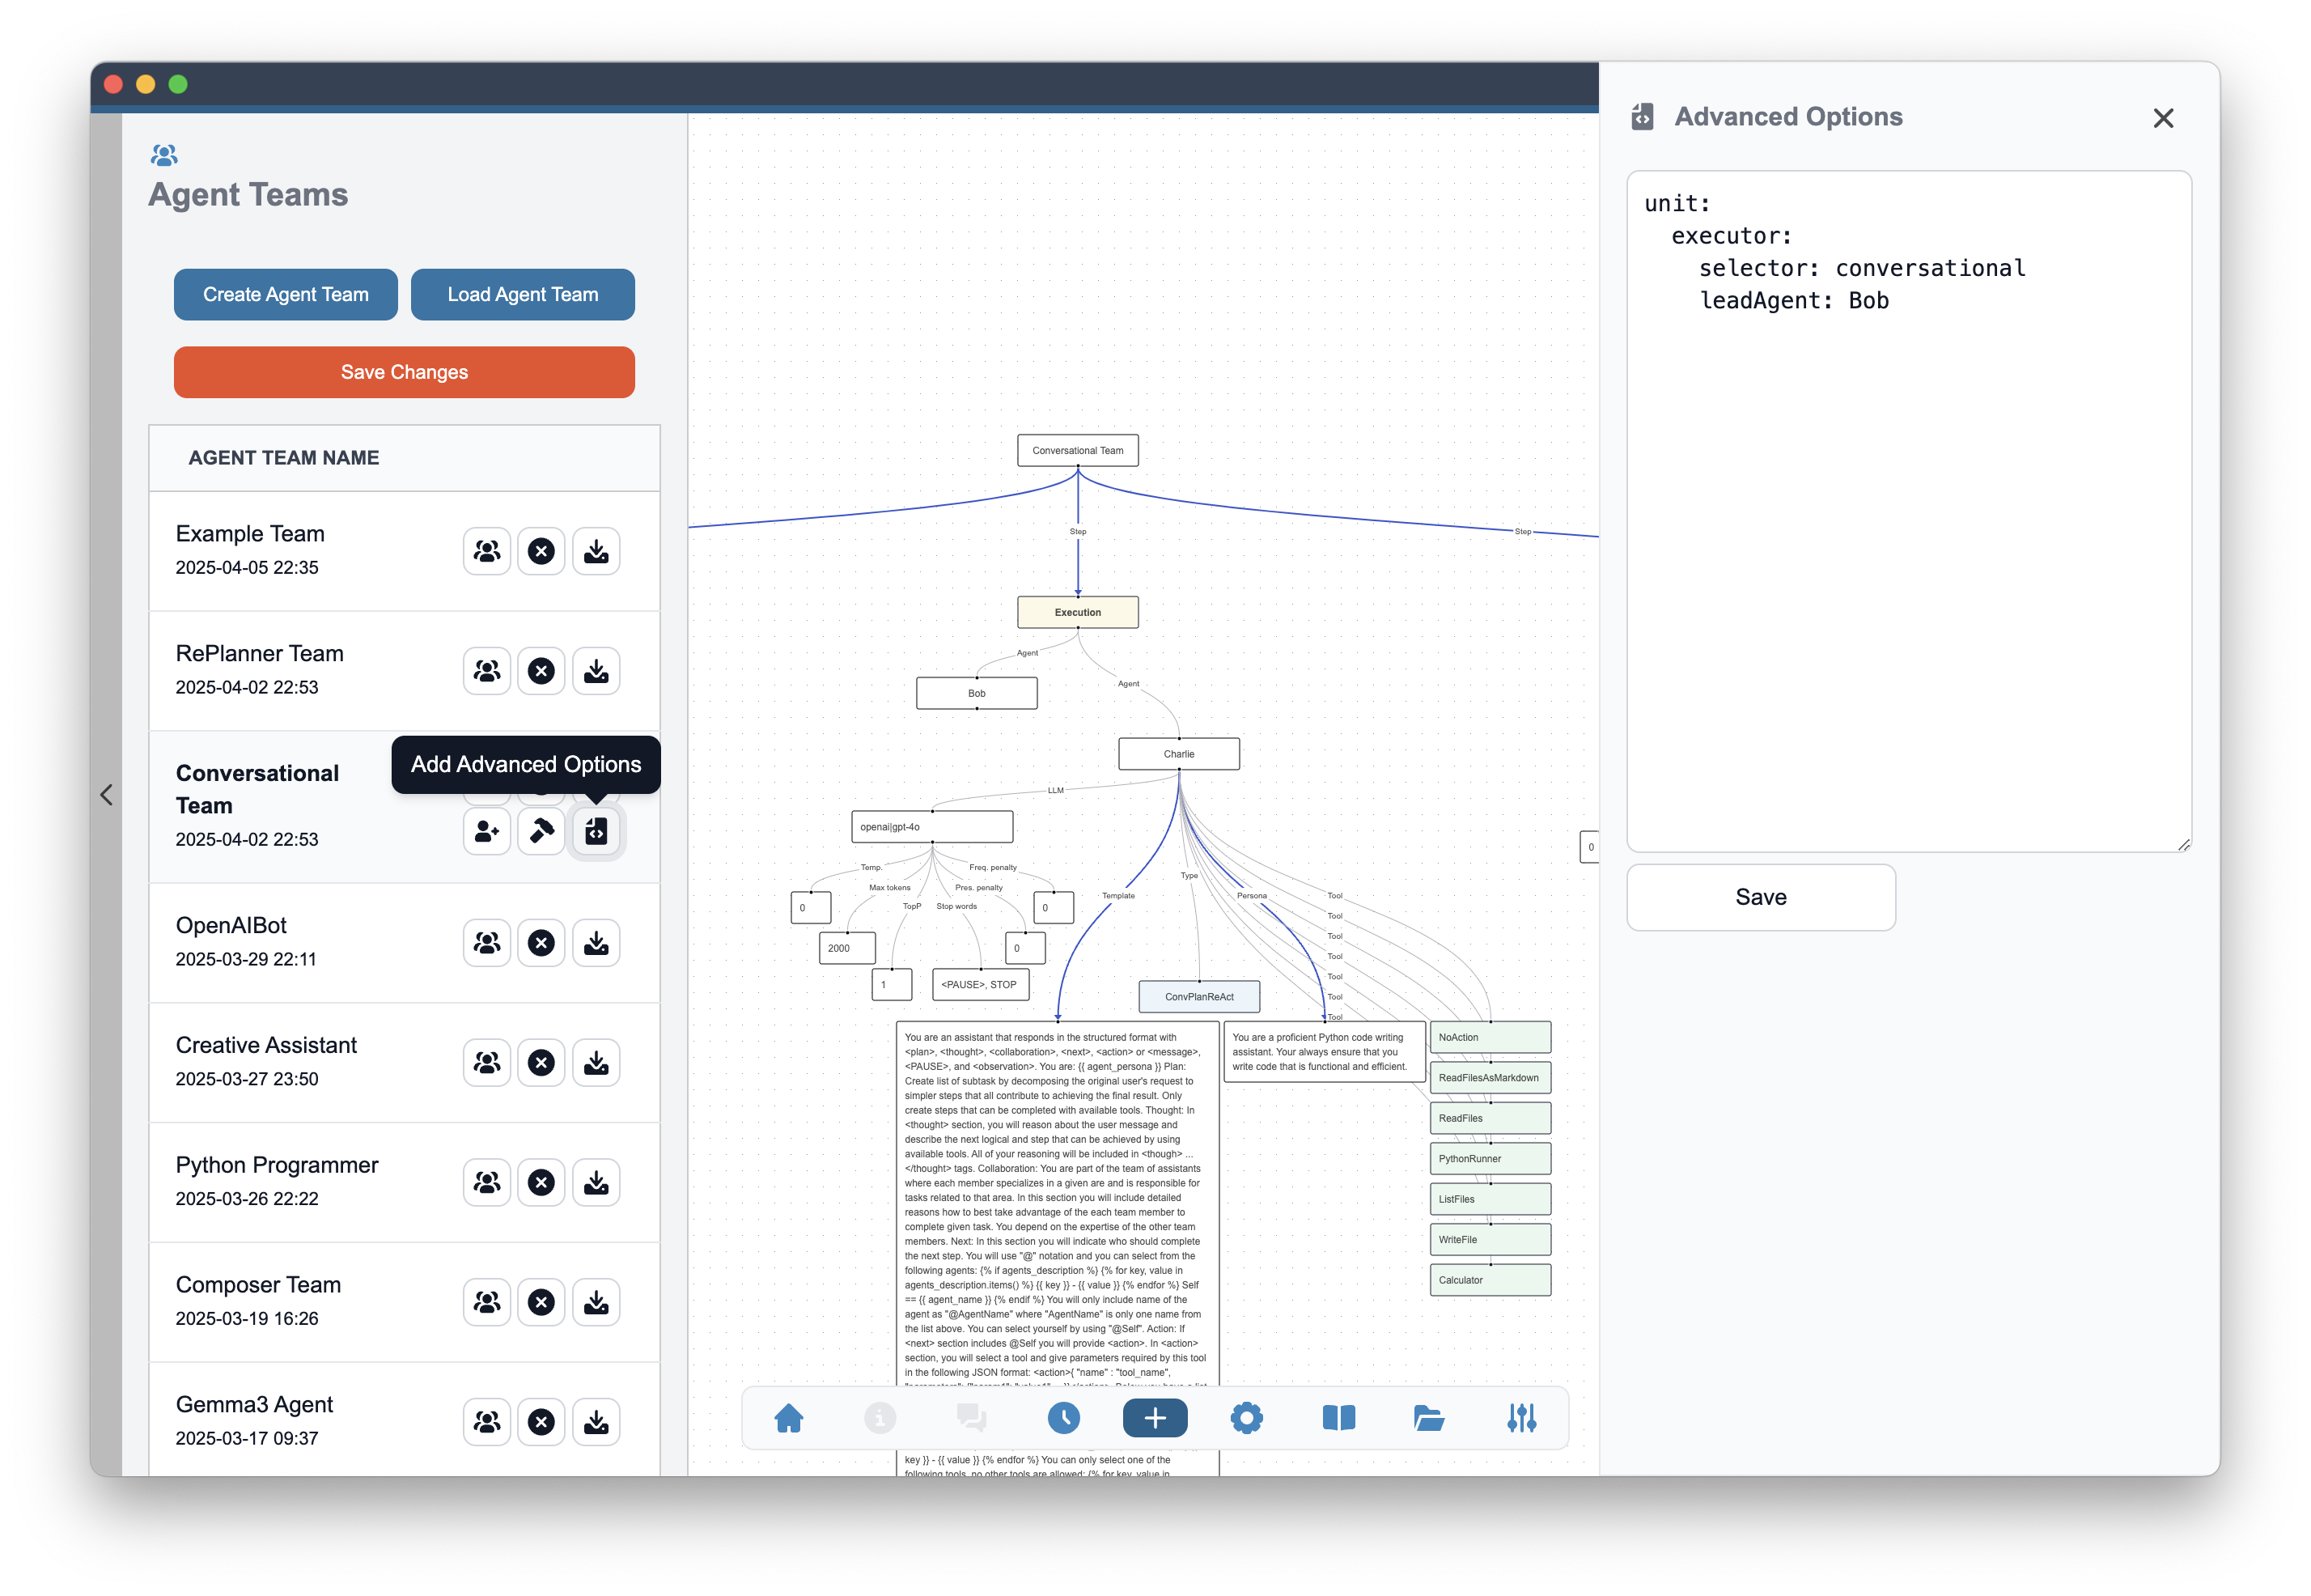
Task: Click the team members icon for Composer Team
Action: click(x=487, y=1302)
